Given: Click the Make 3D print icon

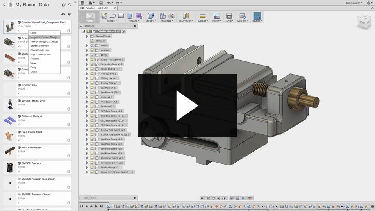Looking at the screenshot, I should (229, 16).
